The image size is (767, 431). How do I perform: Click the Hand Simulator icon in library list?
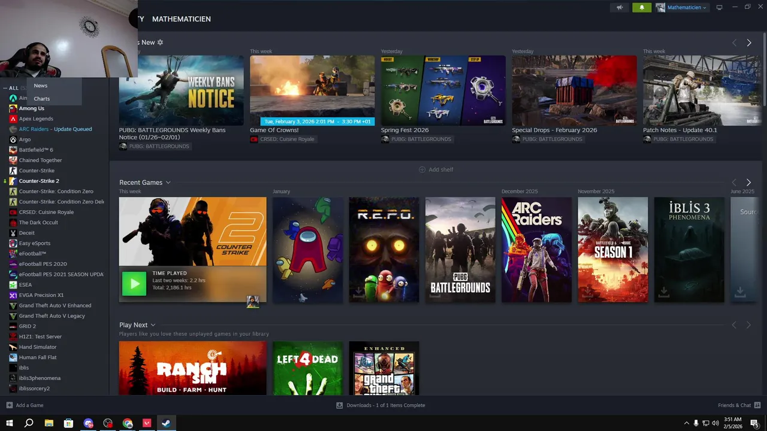click(13, 347)
